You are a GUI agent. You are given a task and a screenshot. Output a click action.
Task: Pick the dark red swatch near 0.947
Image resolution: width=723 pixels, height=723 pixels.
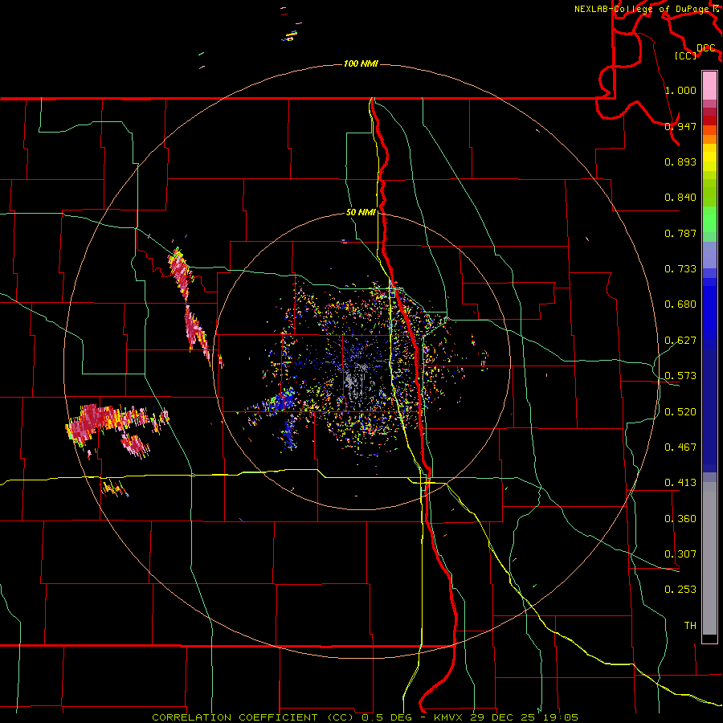(x=709, y=120)
